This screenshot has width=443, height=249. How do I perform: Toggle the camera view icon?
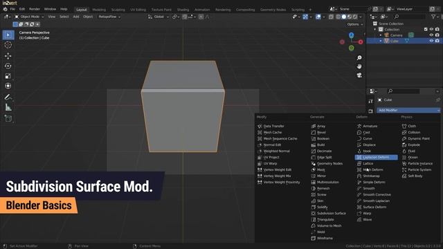[359, 75]
